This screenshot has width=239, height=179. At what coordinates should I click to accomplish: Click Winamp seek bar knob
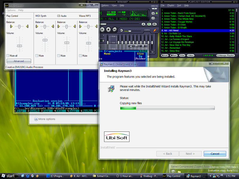coord(103,24)
